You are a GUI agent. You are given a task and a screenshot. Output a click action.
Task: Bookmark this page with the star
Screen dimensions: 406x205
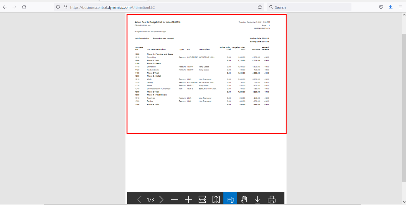coord(260,7)
